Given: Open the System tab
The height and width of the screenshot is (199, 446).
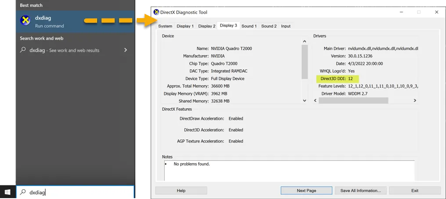Looking at the screenshot, I should coord(165,26).
